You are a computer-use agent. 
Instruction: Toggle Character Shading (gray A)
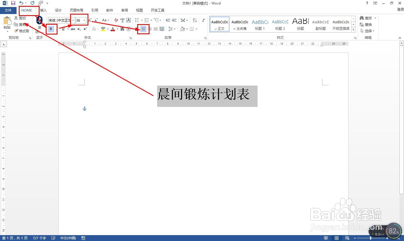[x=122, y=29]
